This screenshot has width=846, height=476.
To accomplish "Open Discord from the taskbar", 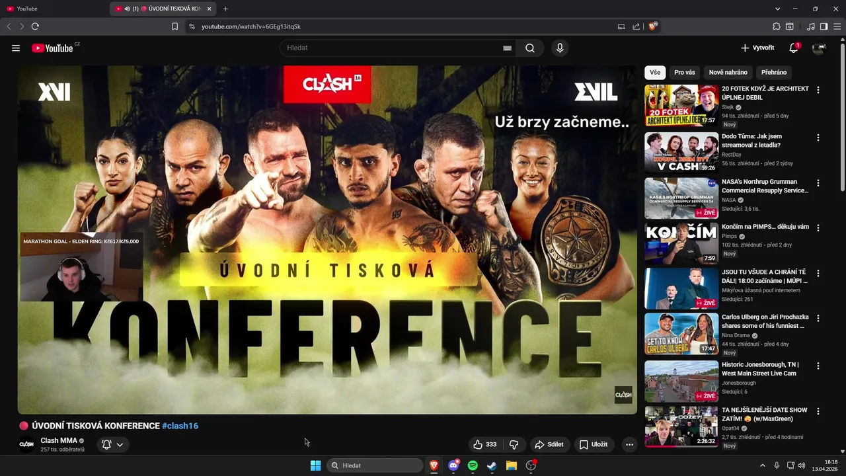I will coord(453,465).
